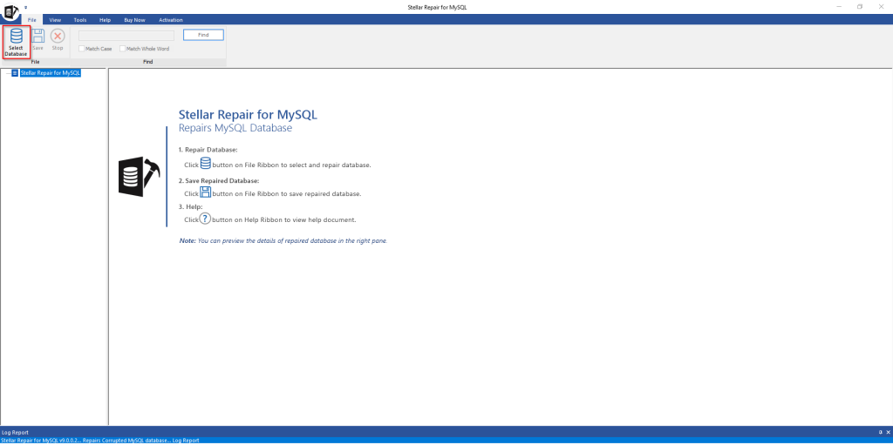Close the Stellar Repair for MySQL window
Screen dimensions: 893x445
point(880,7)
